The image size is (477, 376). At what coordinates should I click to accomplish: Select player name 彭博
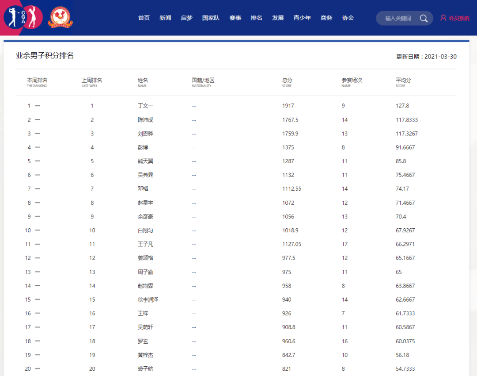tap(143, 147)
